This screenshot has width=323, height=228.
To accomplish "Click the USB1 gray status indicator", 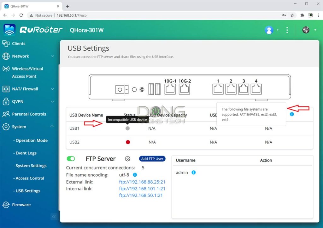I will click(x=127, y=128).
